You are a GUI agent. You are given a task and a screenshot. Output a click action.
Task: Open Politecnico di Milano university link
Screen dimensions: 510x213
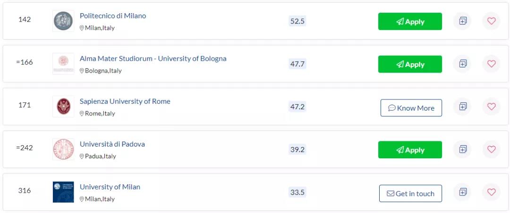pyautogui.click(x=113, y=16)
